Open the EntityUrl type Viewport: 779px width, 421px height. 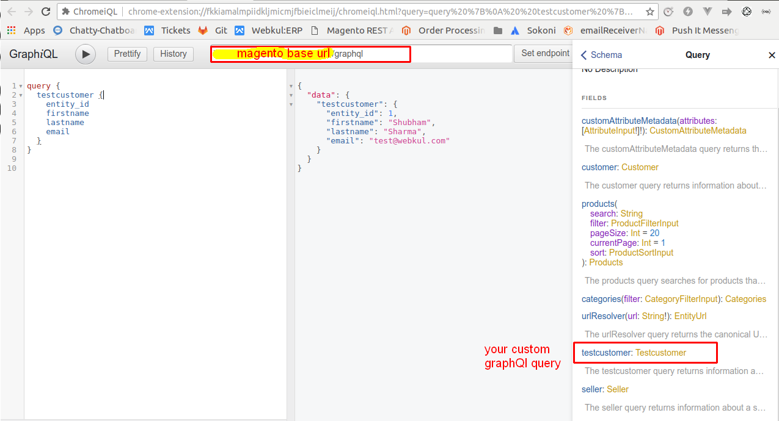click(x=691, y=316)
